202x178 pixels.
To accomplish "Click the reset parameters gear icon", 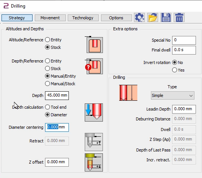I will 139,17.
